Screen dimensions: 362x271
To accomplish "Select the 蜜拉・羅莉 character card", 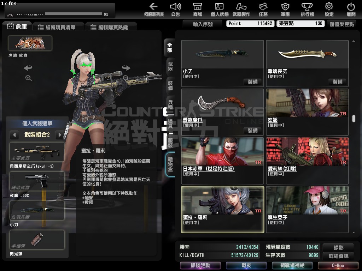I will click(x=223, y=210).
